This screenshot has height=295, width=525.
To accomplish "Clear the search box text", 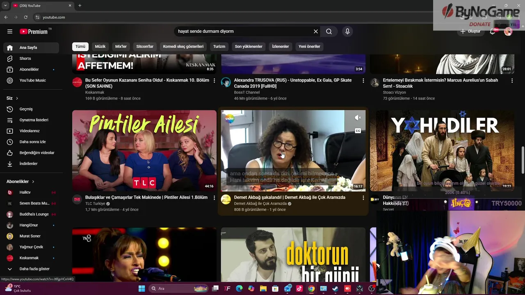I will 316,32.
